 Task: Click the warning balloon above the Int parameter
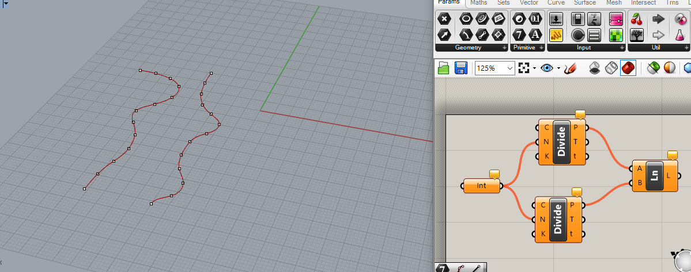coord(494,174)
